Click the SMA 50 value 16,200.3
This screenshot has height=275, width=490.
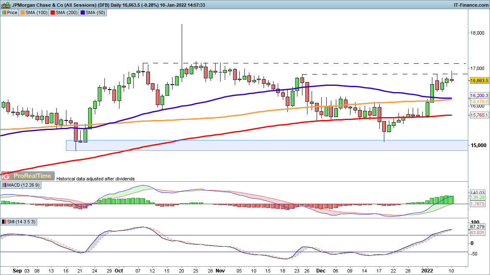coord(479,96)
